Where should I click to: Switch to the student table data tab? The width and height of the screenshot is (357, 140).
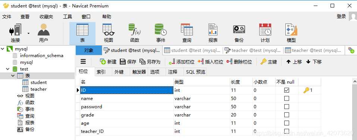tap(193, 50)
